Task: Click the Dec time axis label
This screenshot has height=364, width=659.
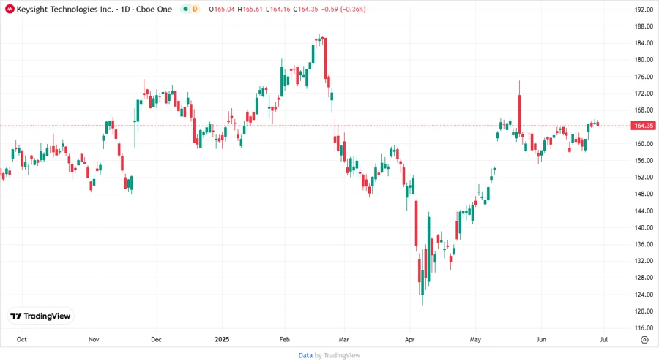Action: [x=156, y=339]
